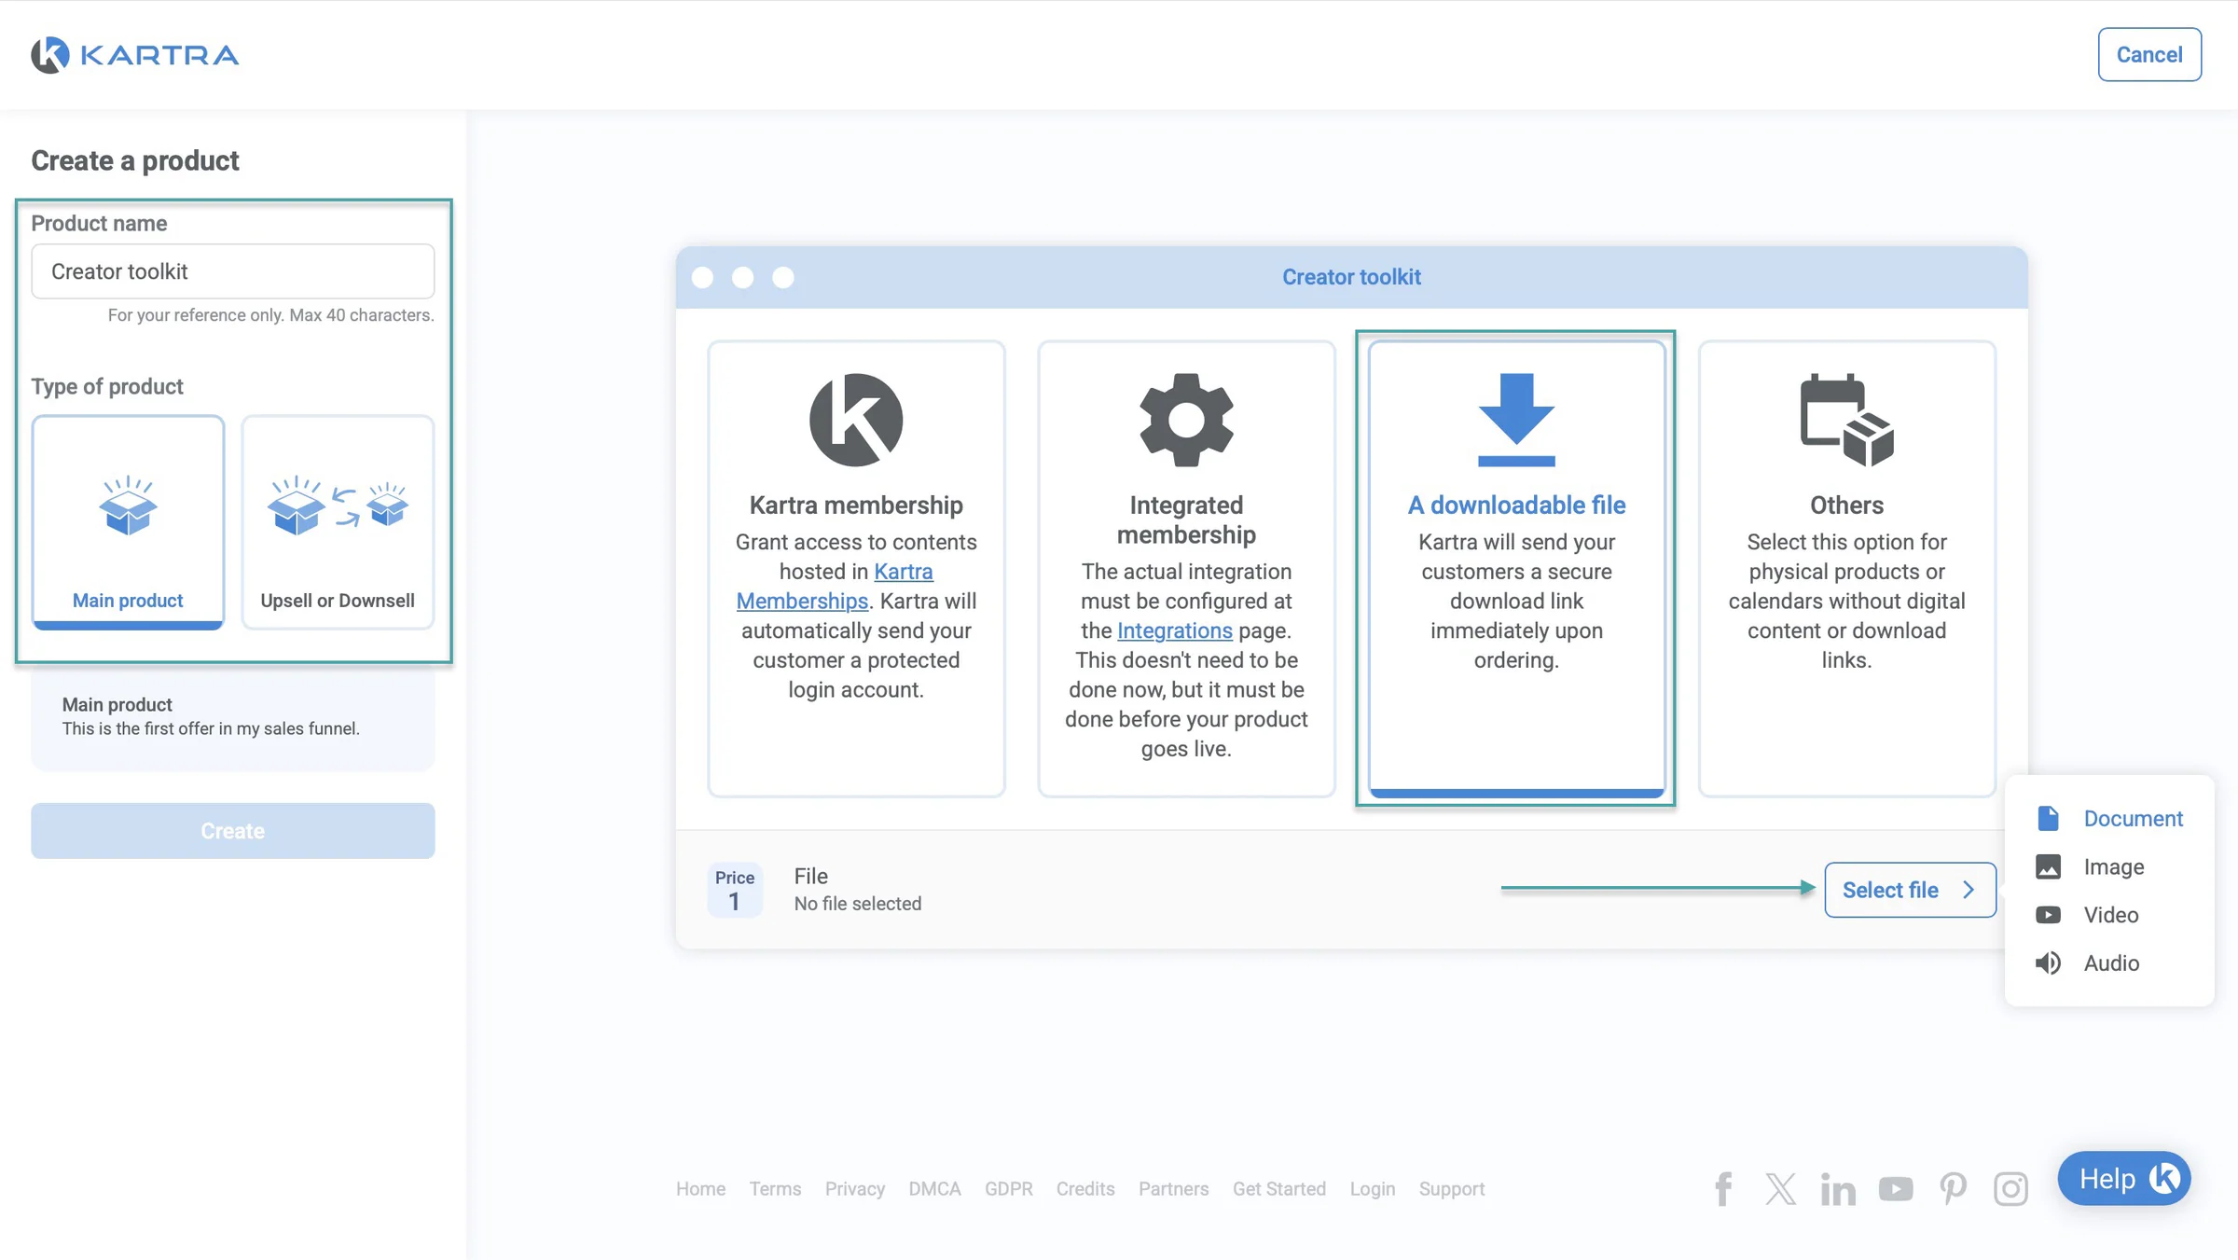Click the Kartra membership K icon

pyautogui.click(x=856, y=420)
